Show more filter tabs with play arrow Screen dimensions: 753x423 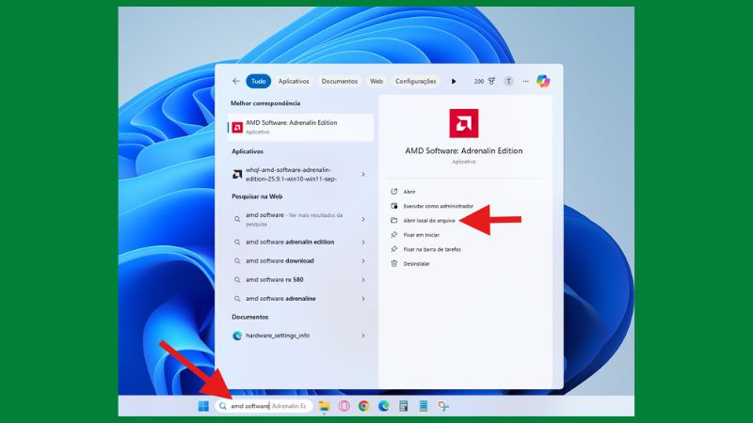(454, 81)
